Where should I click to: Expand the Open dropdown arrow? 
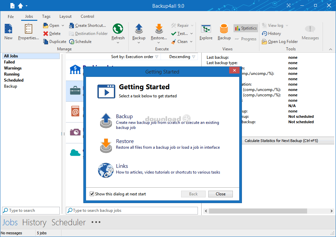[x=63, y=26]
